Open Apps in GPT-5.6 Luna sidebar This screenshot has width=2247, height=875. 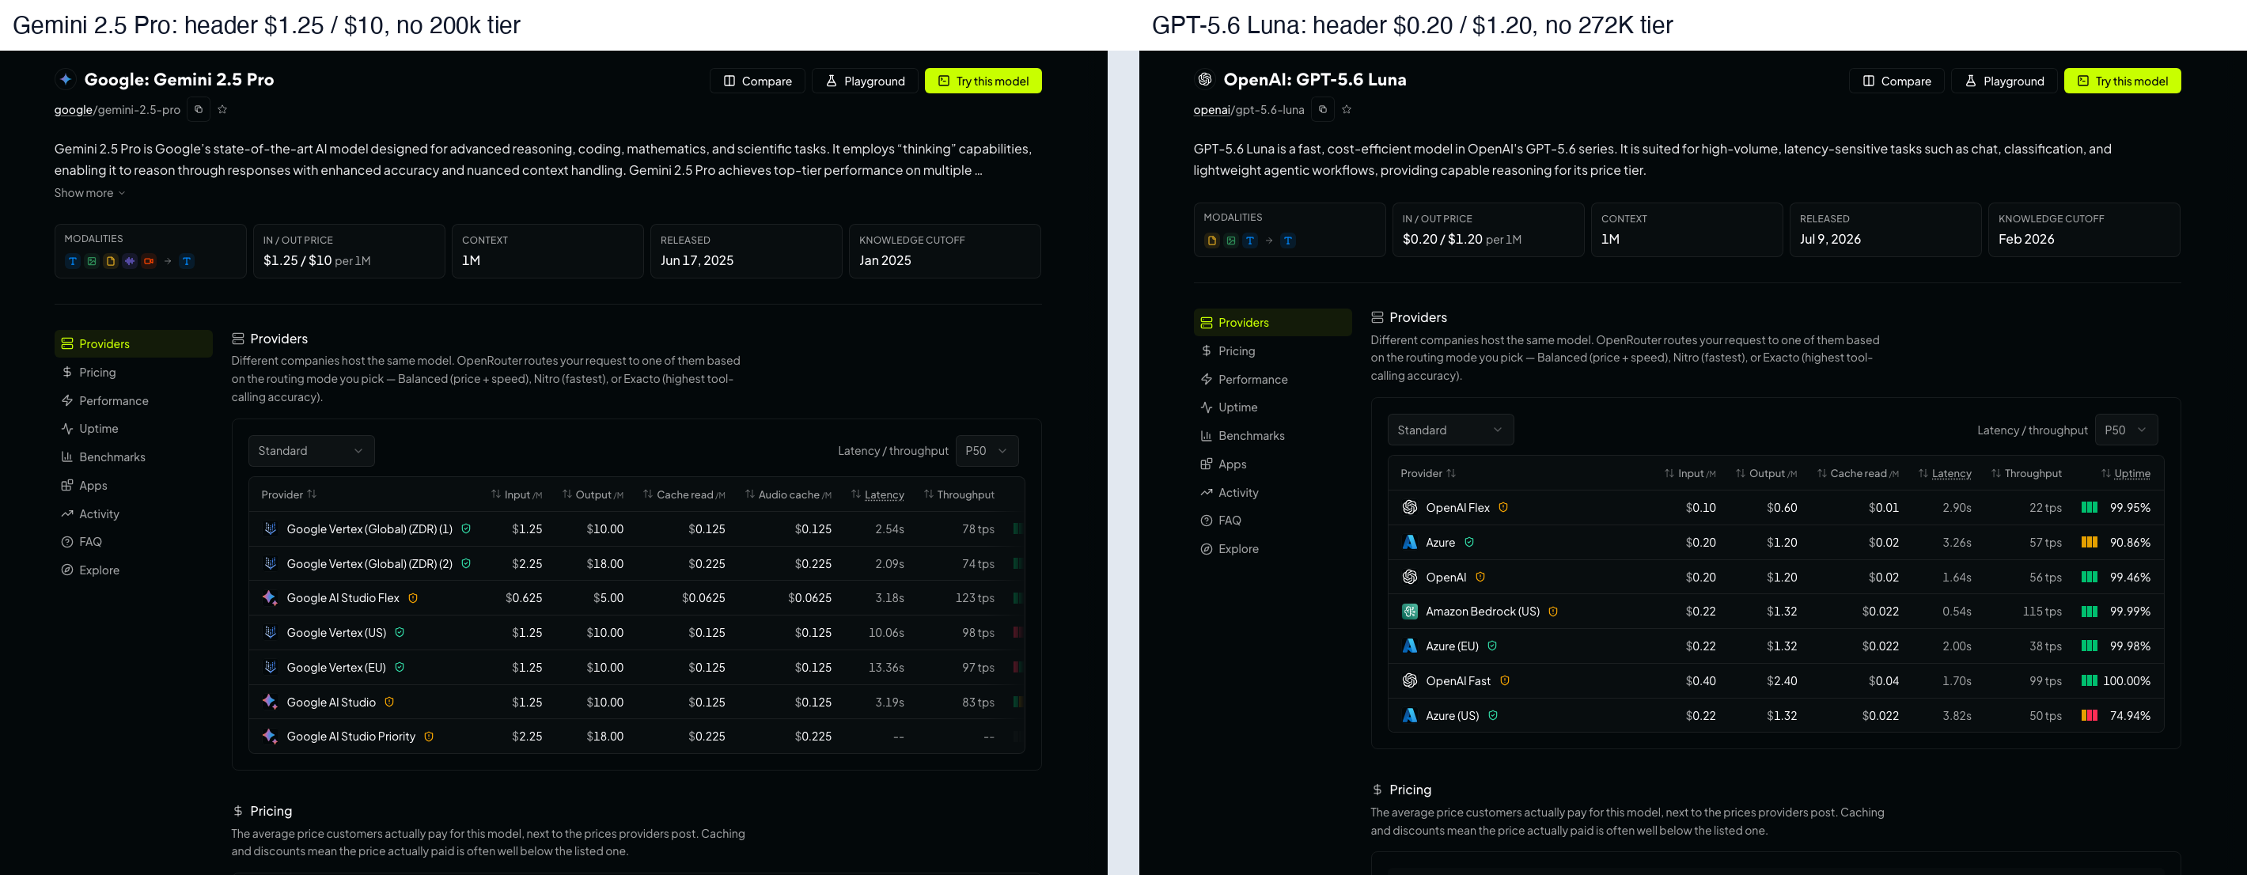pyautogui.click(x=1273, y=465)
